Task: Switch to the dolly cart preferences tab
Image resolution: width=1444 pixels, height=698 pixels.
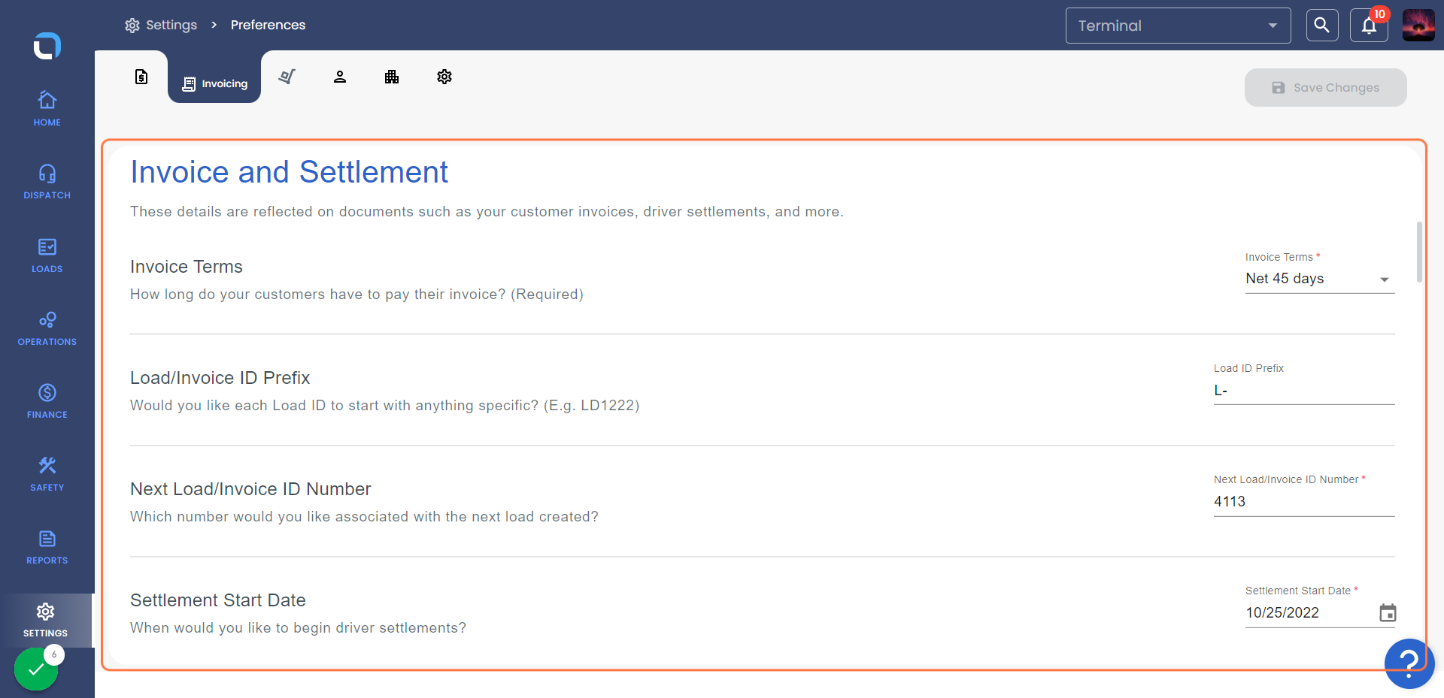Action: [287, 77]
